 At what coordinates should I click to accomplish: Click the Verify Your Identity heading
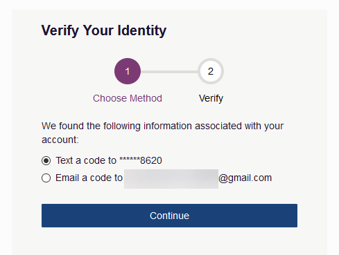[x=104, y=30]
